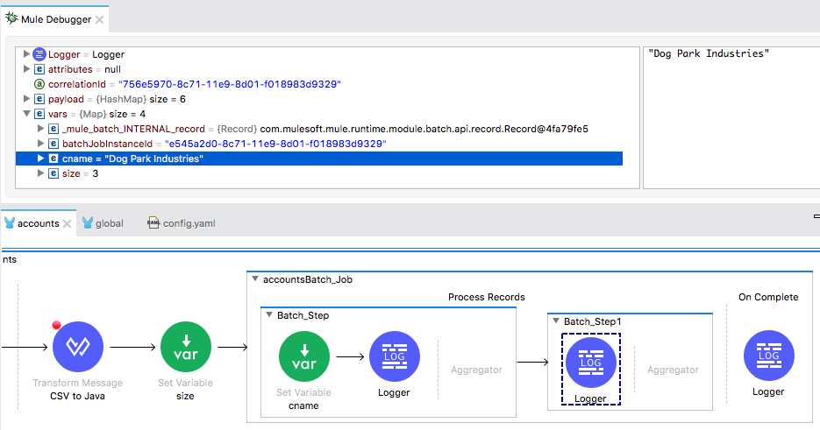Click the payload size = 6 text
This screenshot has height=430, width=820.
[168, 99]
